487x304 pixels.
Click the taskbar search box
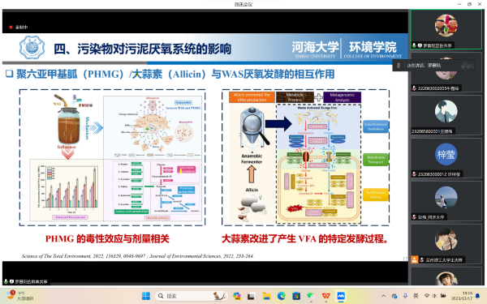pyautogui.click(x=192, y=296)
